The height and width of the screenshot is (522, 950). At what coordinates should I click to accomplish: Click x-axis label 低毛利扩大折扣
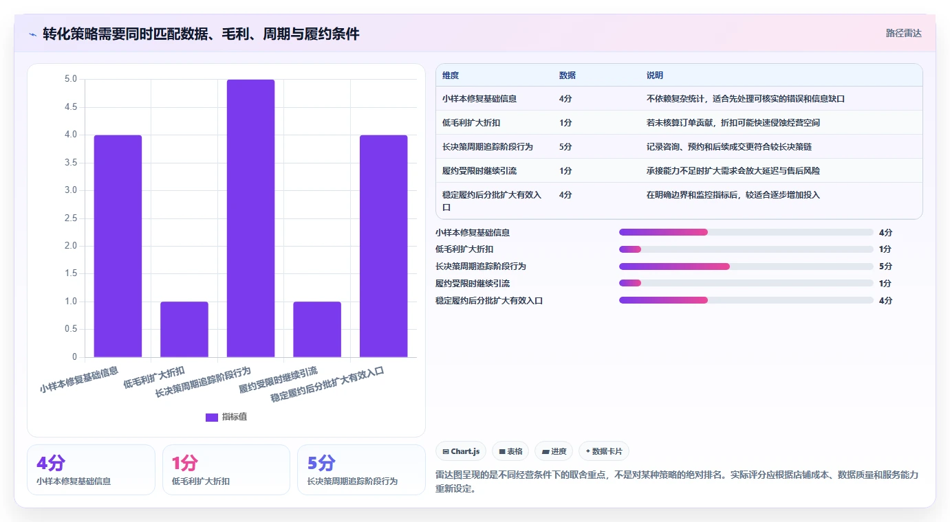pyautogui.click(x=154, y=378)
